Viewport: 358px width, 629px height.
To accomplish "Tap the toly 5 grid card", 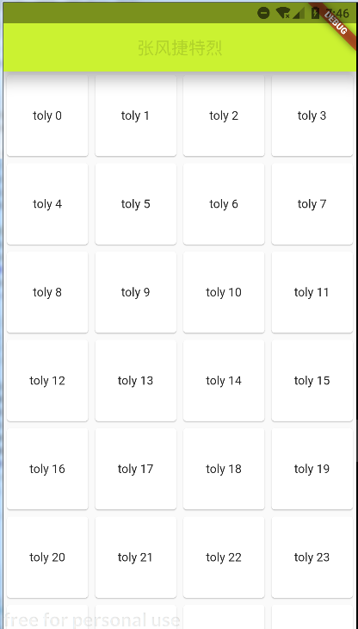I will tap(136, 204).
